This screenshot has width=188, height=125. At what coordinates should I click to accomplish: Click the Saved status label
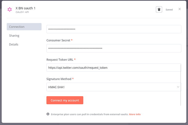click(169, 10)
